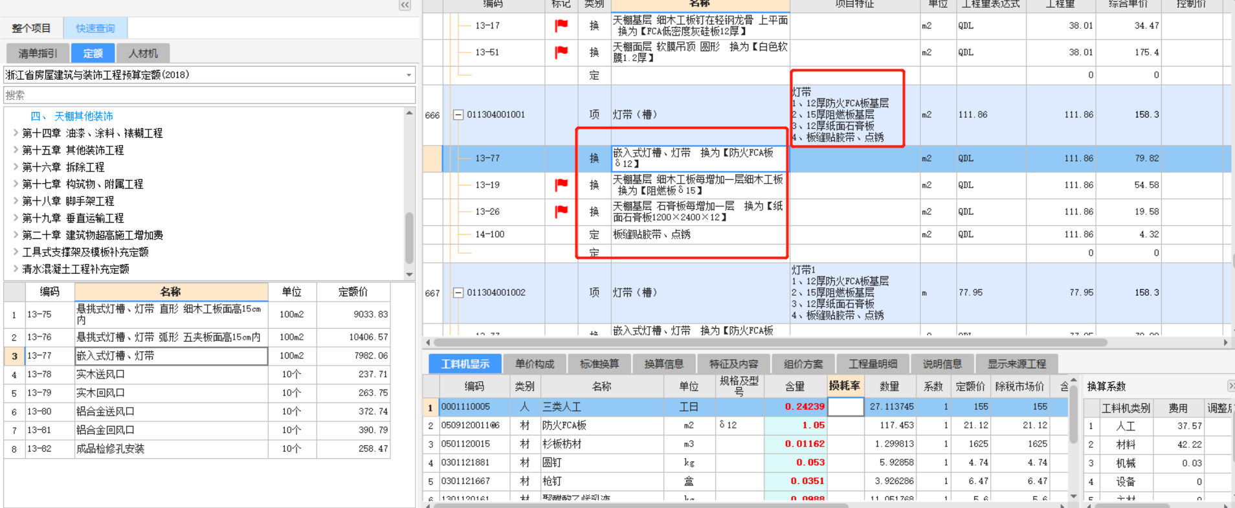The image size is (1235, 508).
Task: Click 材料 row in 换算系数 panel
Action: coord(1157,445)
